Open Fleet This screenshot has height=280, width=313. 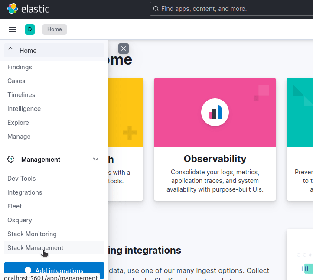[x=14, y=206]
